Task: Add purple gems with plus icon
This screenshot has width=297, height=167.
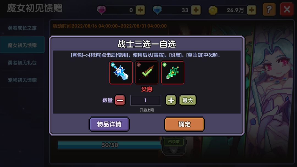Action: 140,10
